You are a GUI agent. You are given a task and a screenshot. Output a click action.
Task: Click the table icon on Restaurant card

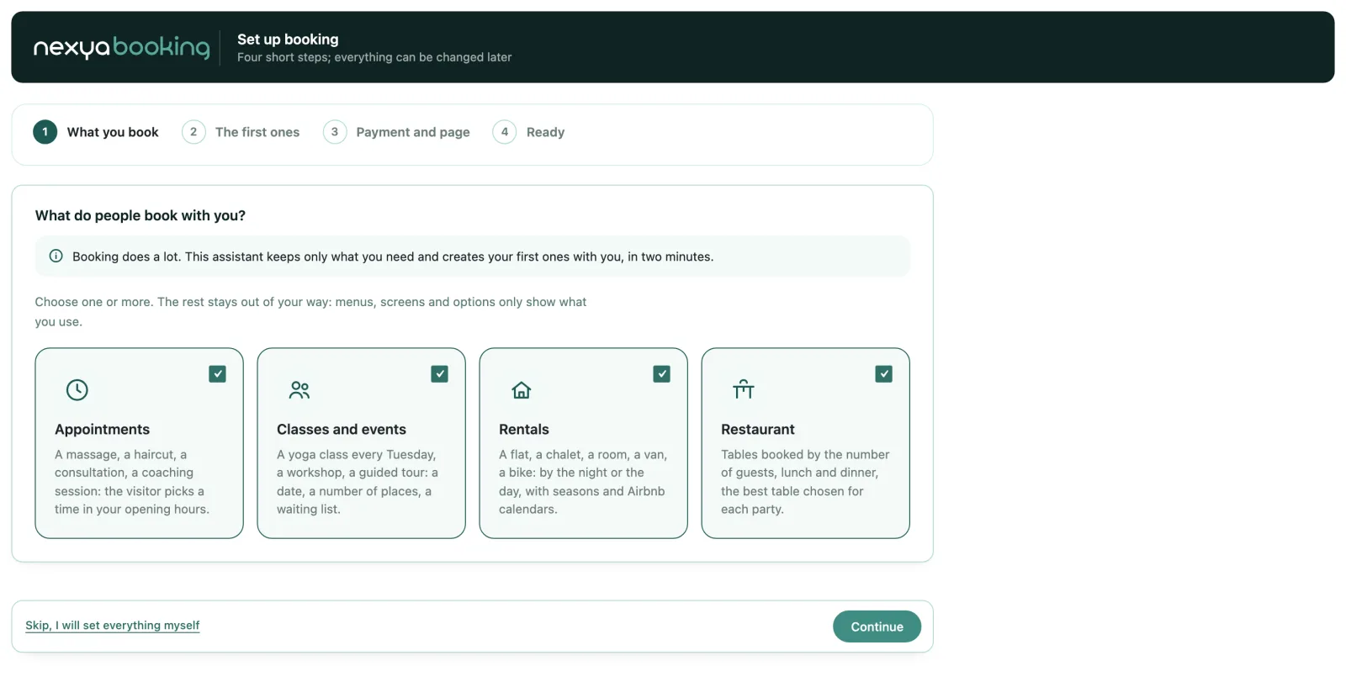click(x=744, y=389)
